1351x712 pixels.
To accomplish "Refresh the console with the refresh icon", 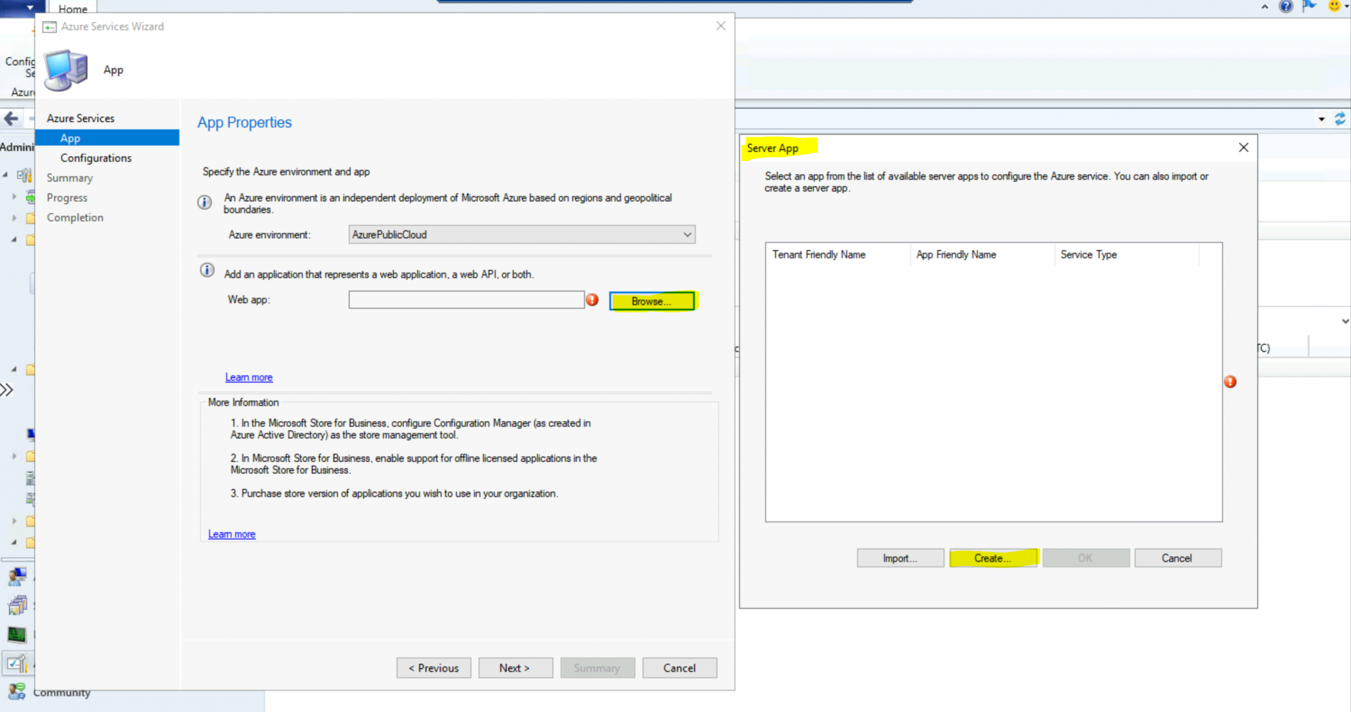I will click(1340, 119).
